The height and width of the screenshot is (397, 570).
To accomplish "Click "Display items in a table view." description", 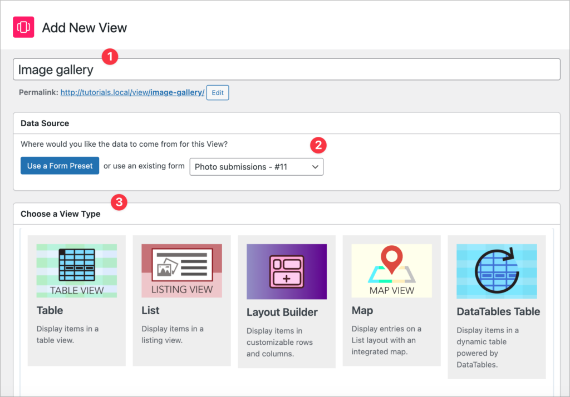I will tap(67, 335).
